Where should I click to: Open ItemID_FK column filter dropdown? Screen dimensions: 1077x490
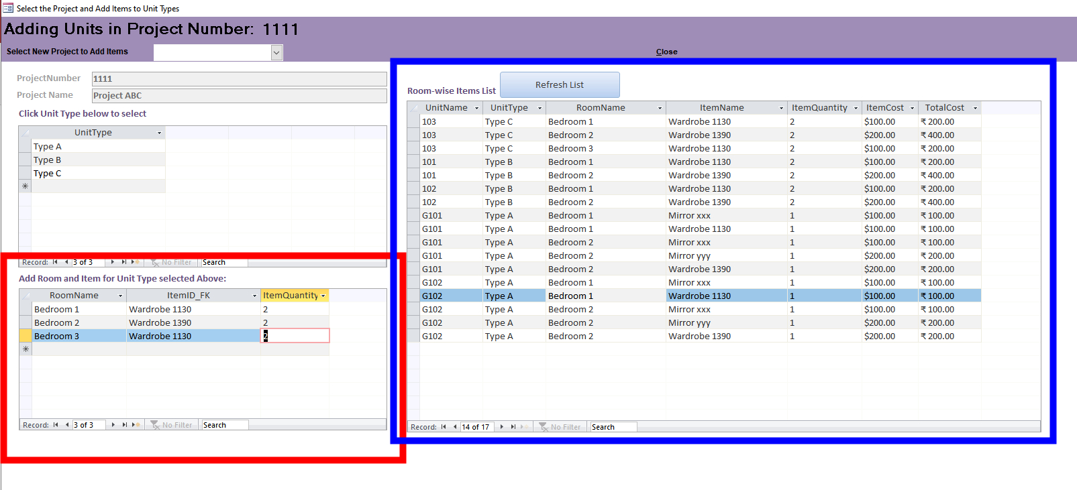coord(255,296)
